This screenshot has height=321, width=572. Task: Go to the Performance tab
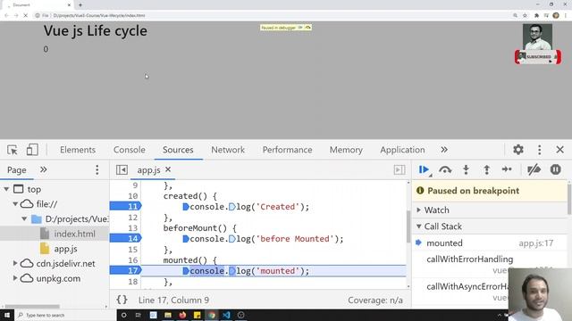[x=288, y=150]
